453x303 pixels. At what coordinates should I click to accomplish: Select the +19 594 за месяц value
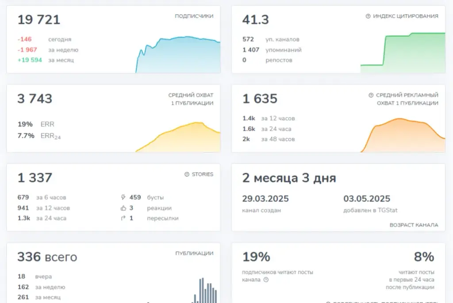[x=30, y=60]
